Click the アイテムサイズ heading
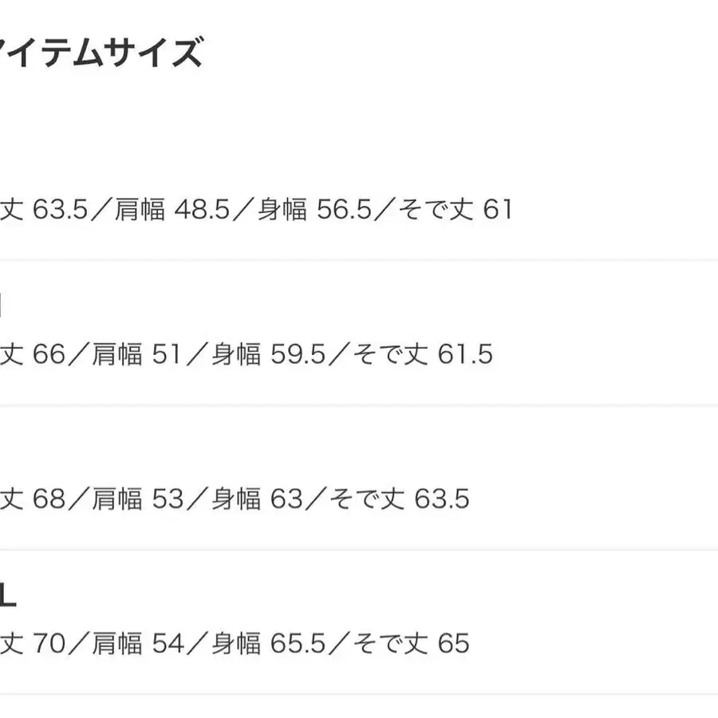The width and height of the screenshot is (718, 718). tap(100, 54)
